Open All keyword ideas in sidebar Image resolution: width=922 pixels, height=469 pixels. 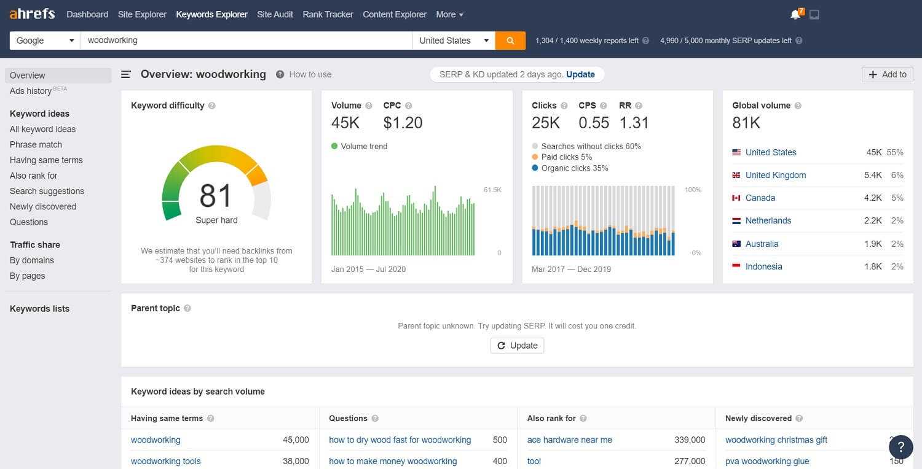(x=42, y=129)
